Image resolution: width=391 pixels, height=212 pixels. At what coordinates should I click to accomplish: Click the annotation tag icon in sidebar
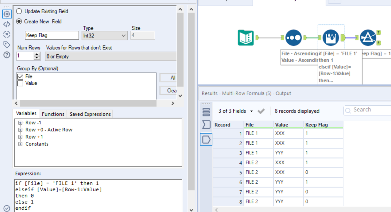pos(6,45)
